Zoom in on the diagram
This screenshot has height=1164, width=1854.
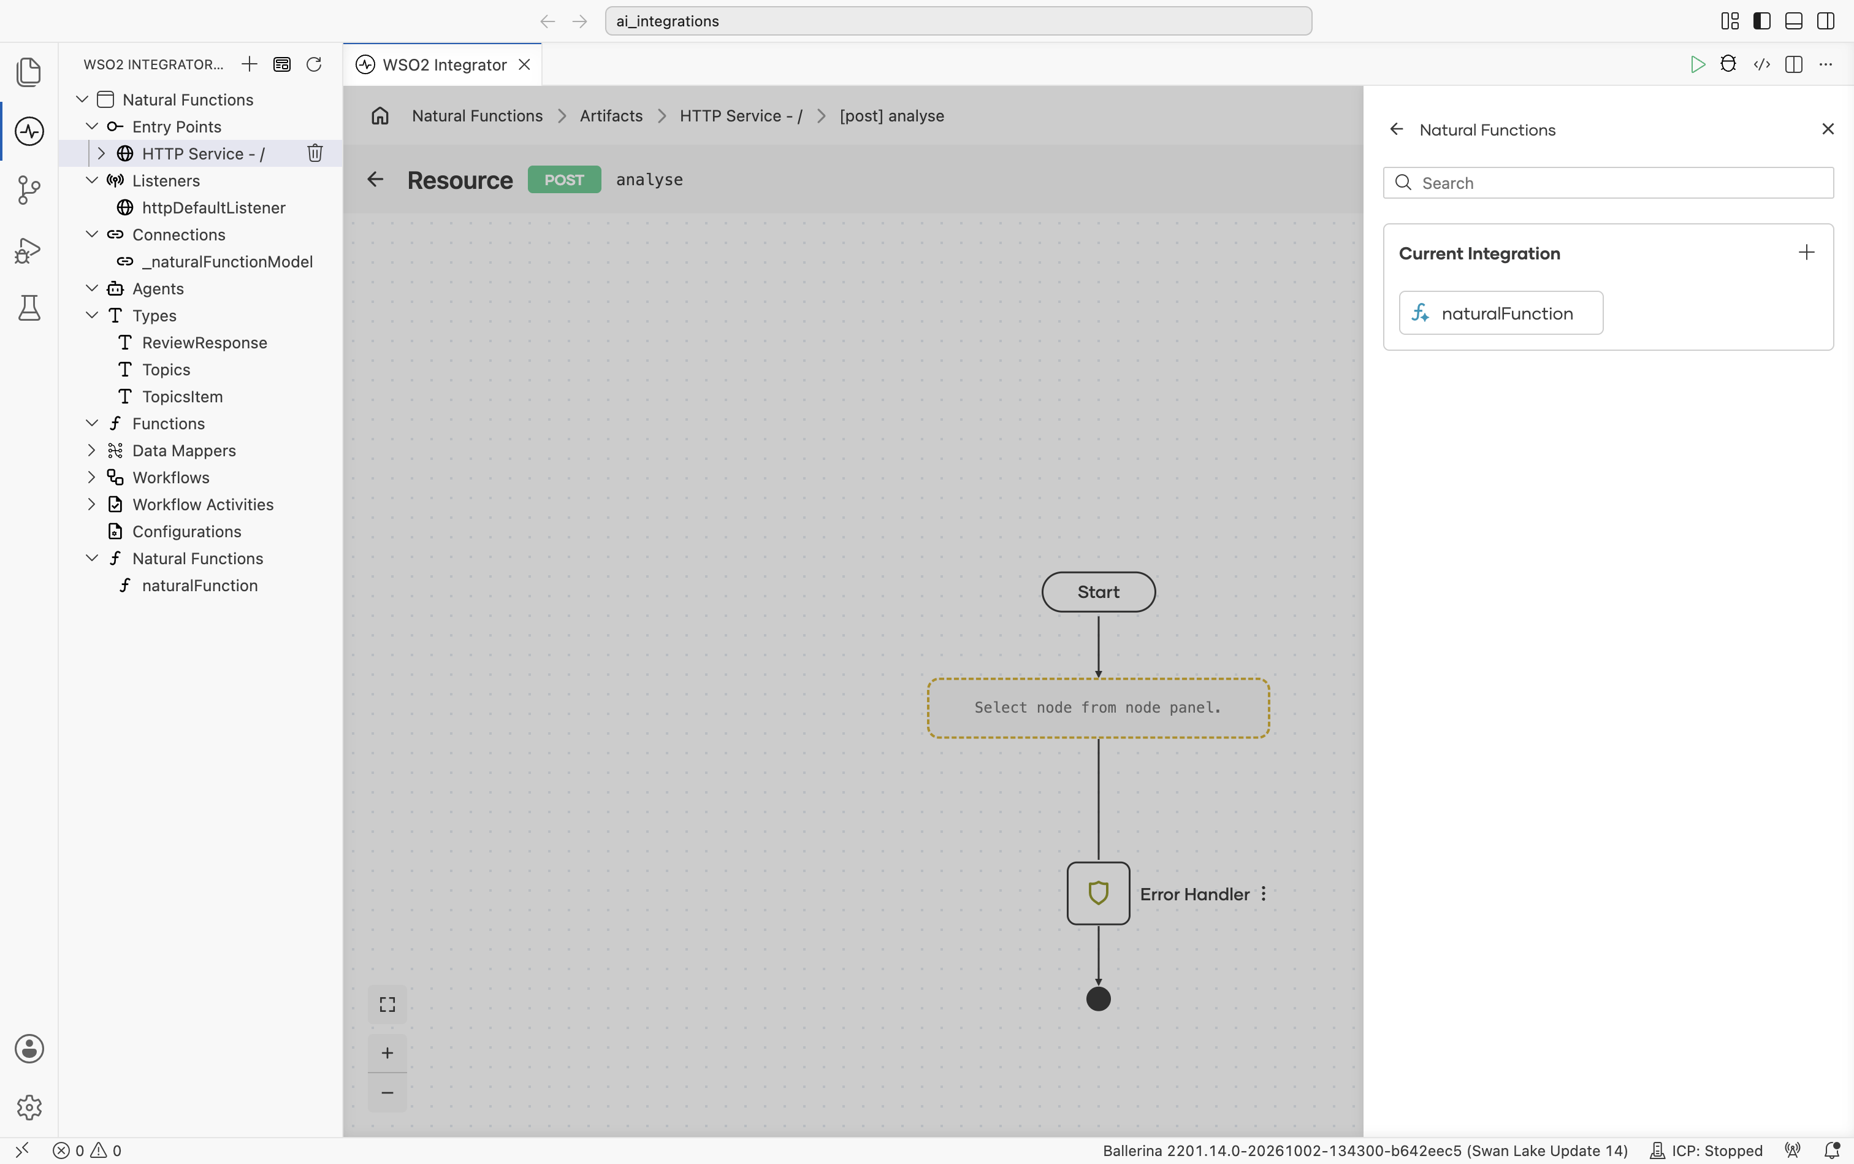coord(387,1052)
